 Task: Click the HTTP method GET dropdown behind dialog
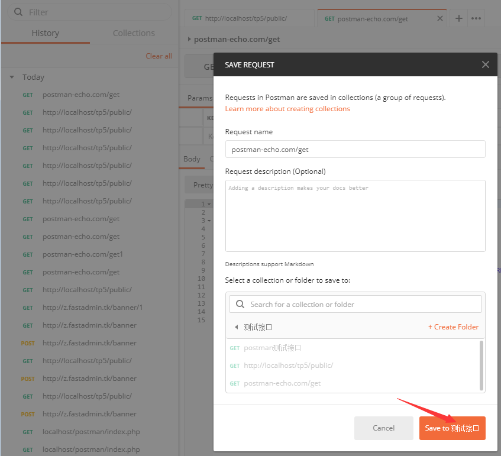pyautogui.click(x=199, y=66)
